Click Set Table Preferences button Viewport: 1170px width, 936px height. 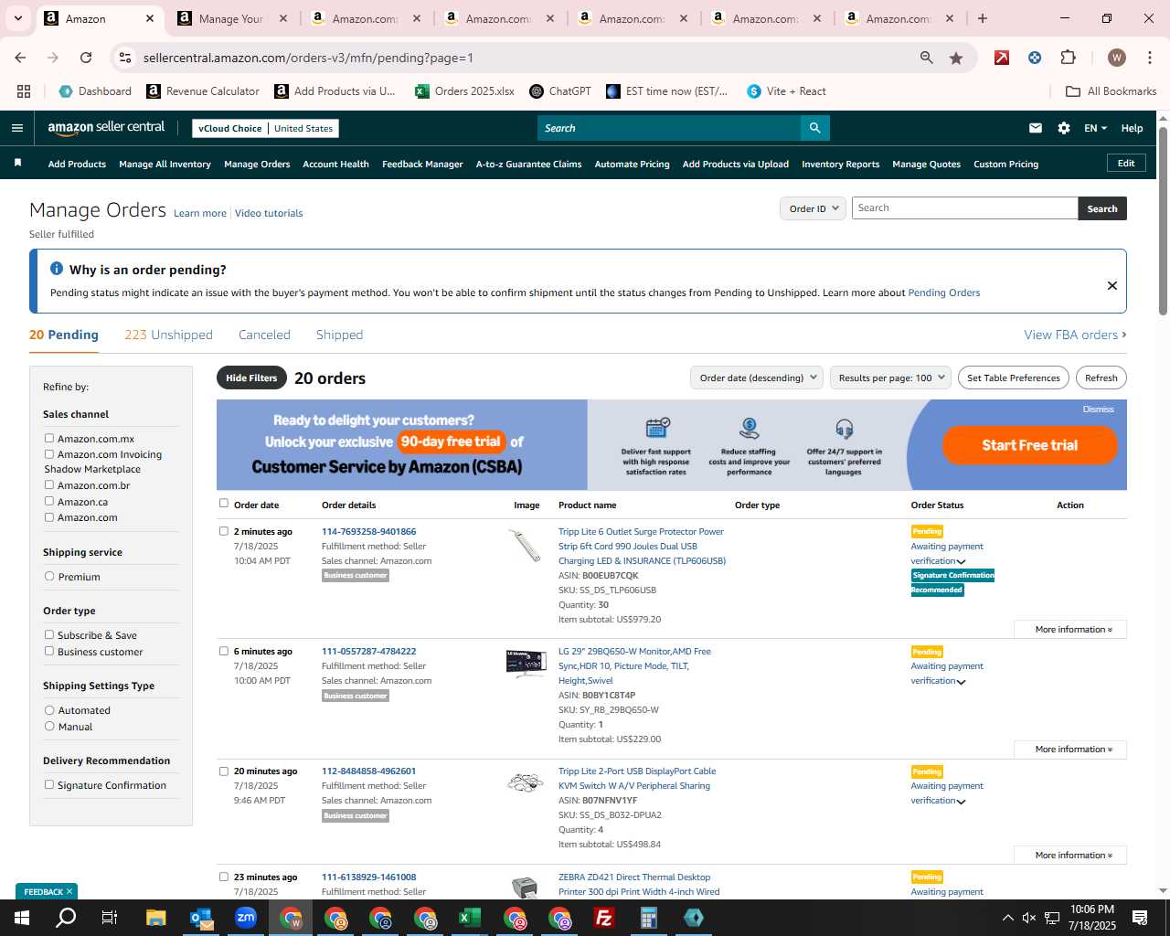pos(1013,378)
